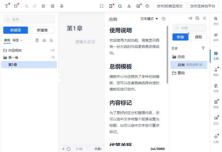Click the 本章: chapter count label
The image size is (222, 152).
coord(98,149)
